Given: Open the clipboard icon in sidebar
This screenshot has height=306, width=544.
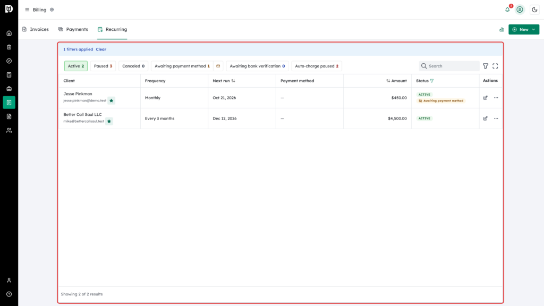Looking at the screenshot, I should 9,47.
